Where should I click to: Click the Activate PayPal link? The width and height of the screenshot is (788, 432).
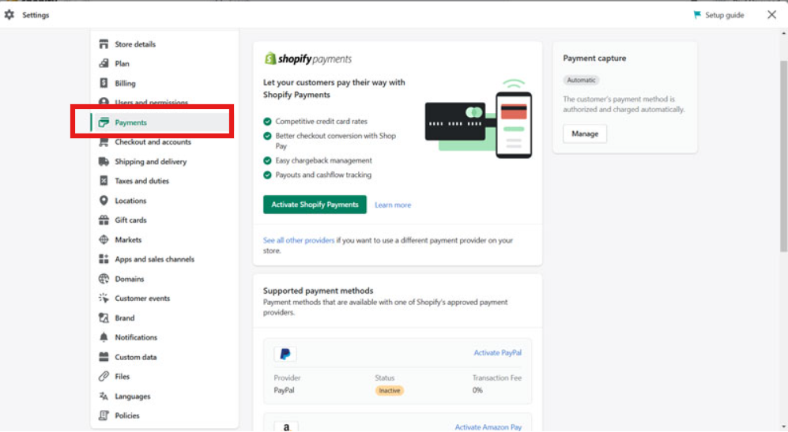[x=497, y=353]
